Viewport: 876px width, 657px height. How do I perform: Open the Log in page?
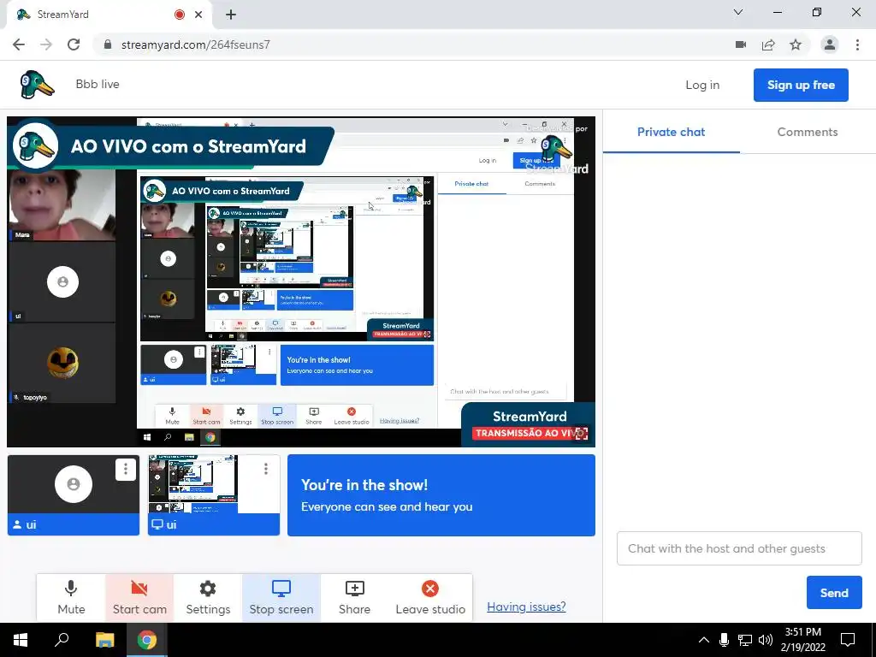tap(702, 85)
